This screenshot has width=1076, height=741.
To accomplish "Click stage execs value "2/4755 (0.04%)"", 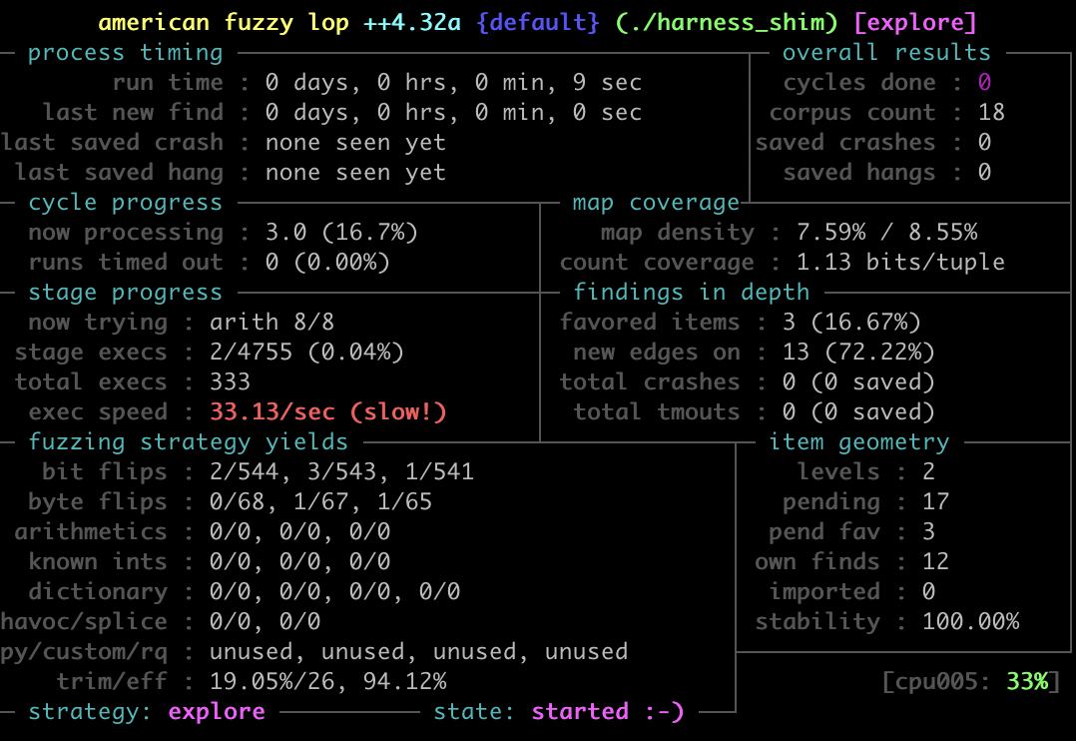I will (306, 353).
